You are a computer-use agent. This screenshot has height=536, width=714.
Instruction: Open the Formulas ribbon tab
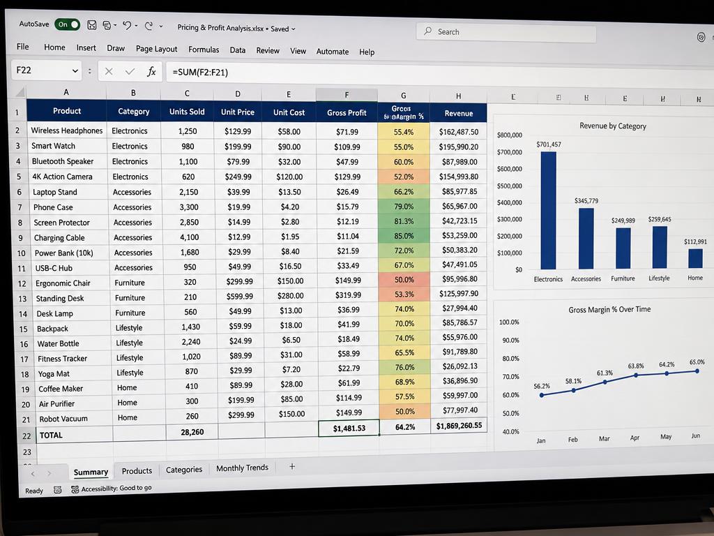pos(204,50)
